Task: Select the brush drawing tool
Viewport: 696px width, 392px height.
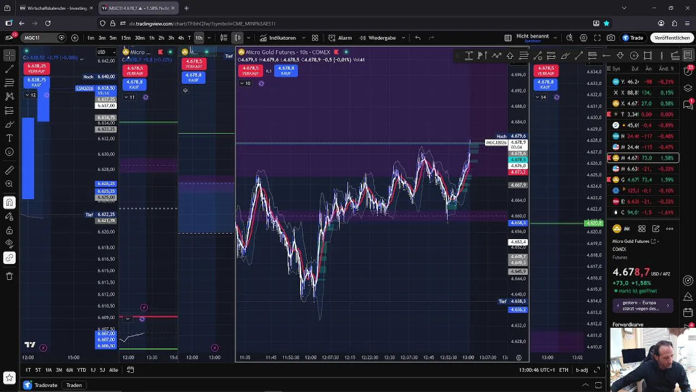Action: point(9,124)
